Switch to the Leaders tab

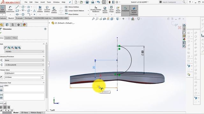click(x=8, y=38)
